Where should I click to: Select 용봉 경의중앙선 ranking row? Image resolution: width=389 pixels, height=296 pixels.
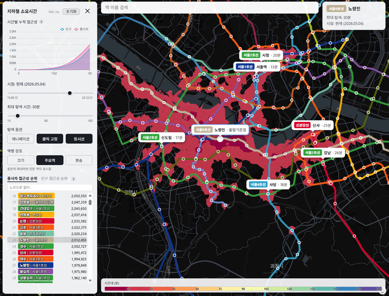(47, 234)
